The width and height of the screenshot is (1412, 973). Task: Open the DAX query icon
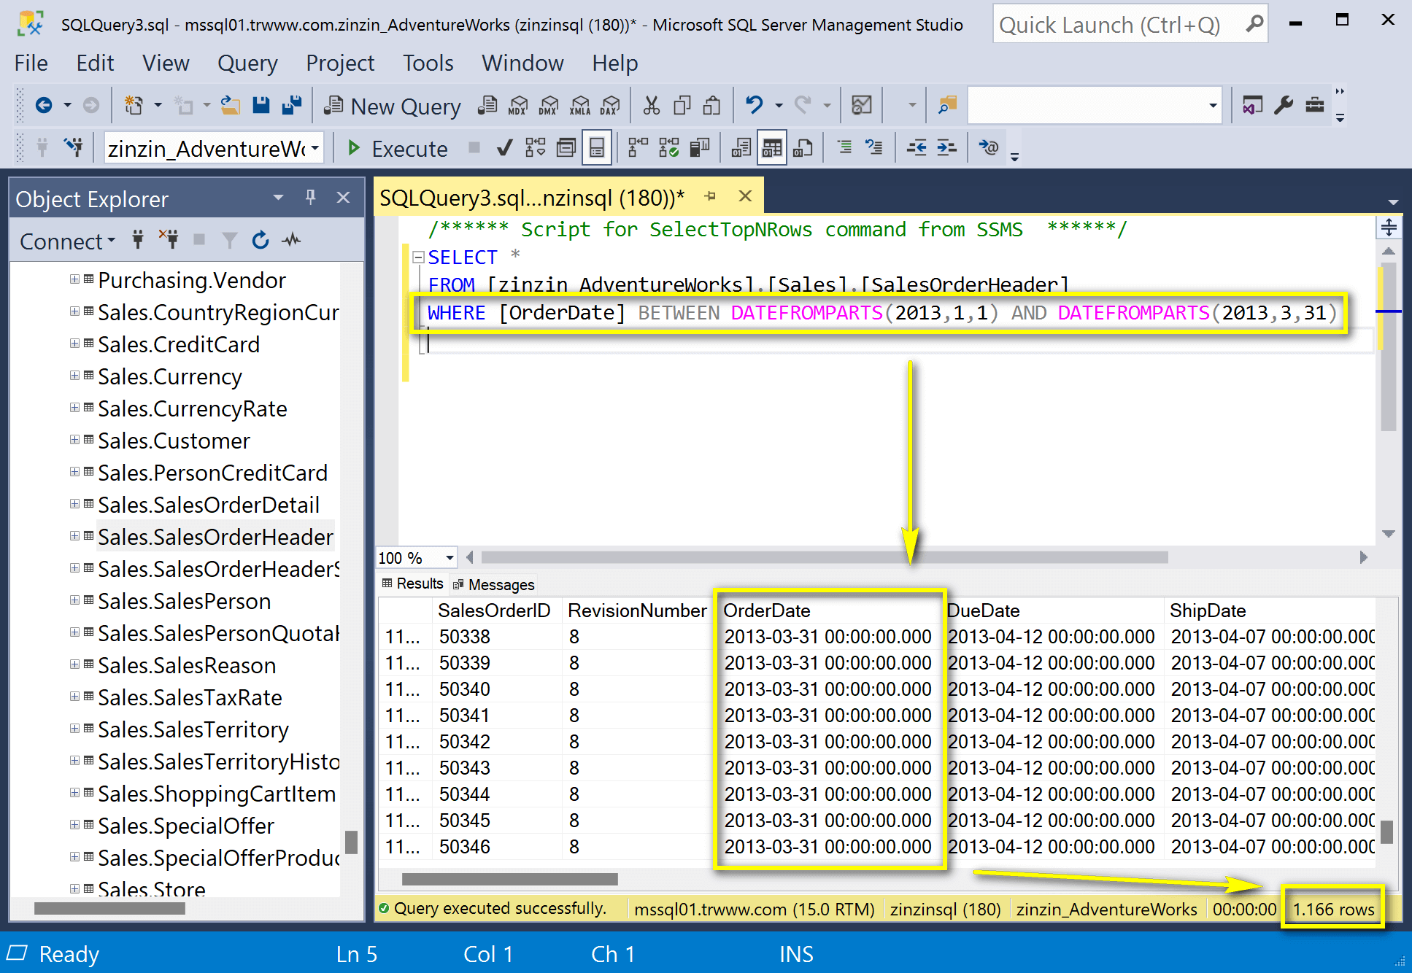(x=610, y=106)
